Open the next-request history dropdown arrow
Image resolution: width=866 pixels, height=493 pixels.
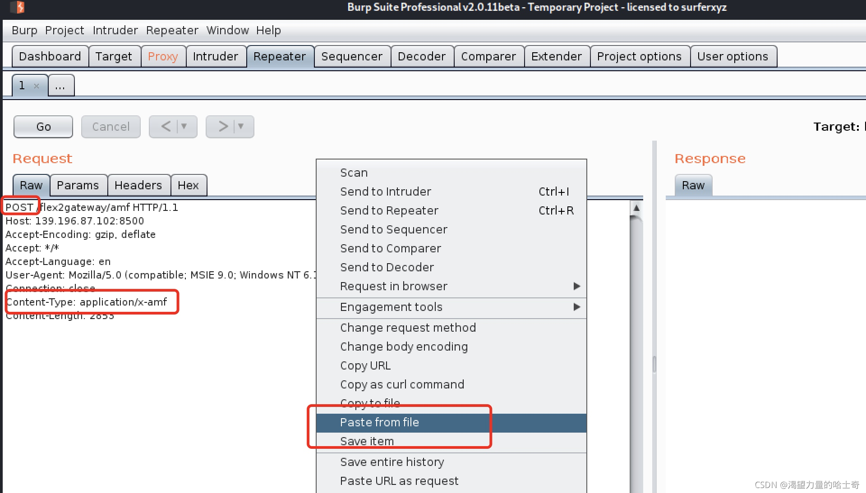(241, 127)
